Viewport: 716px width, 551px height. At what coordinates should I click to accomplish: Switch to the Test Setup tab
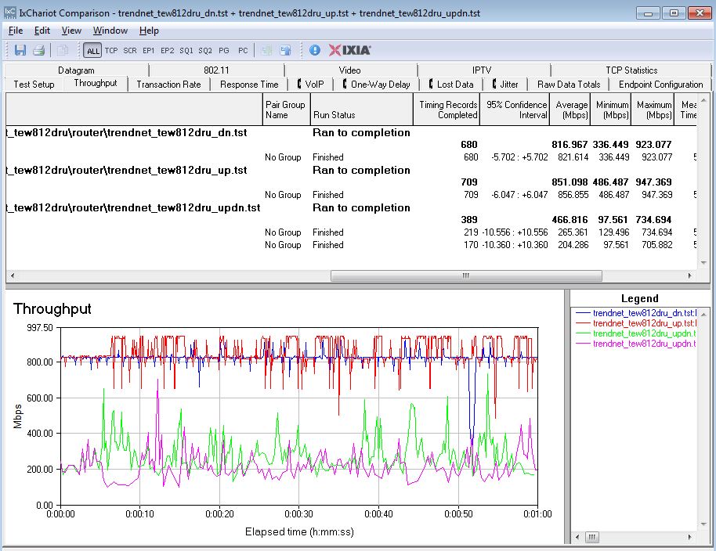point(34,85)
